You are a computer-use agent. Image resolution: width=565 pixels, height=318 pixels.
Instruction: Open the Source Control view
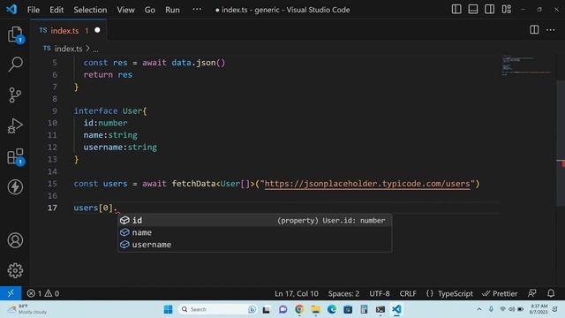[x=15, y=95]
